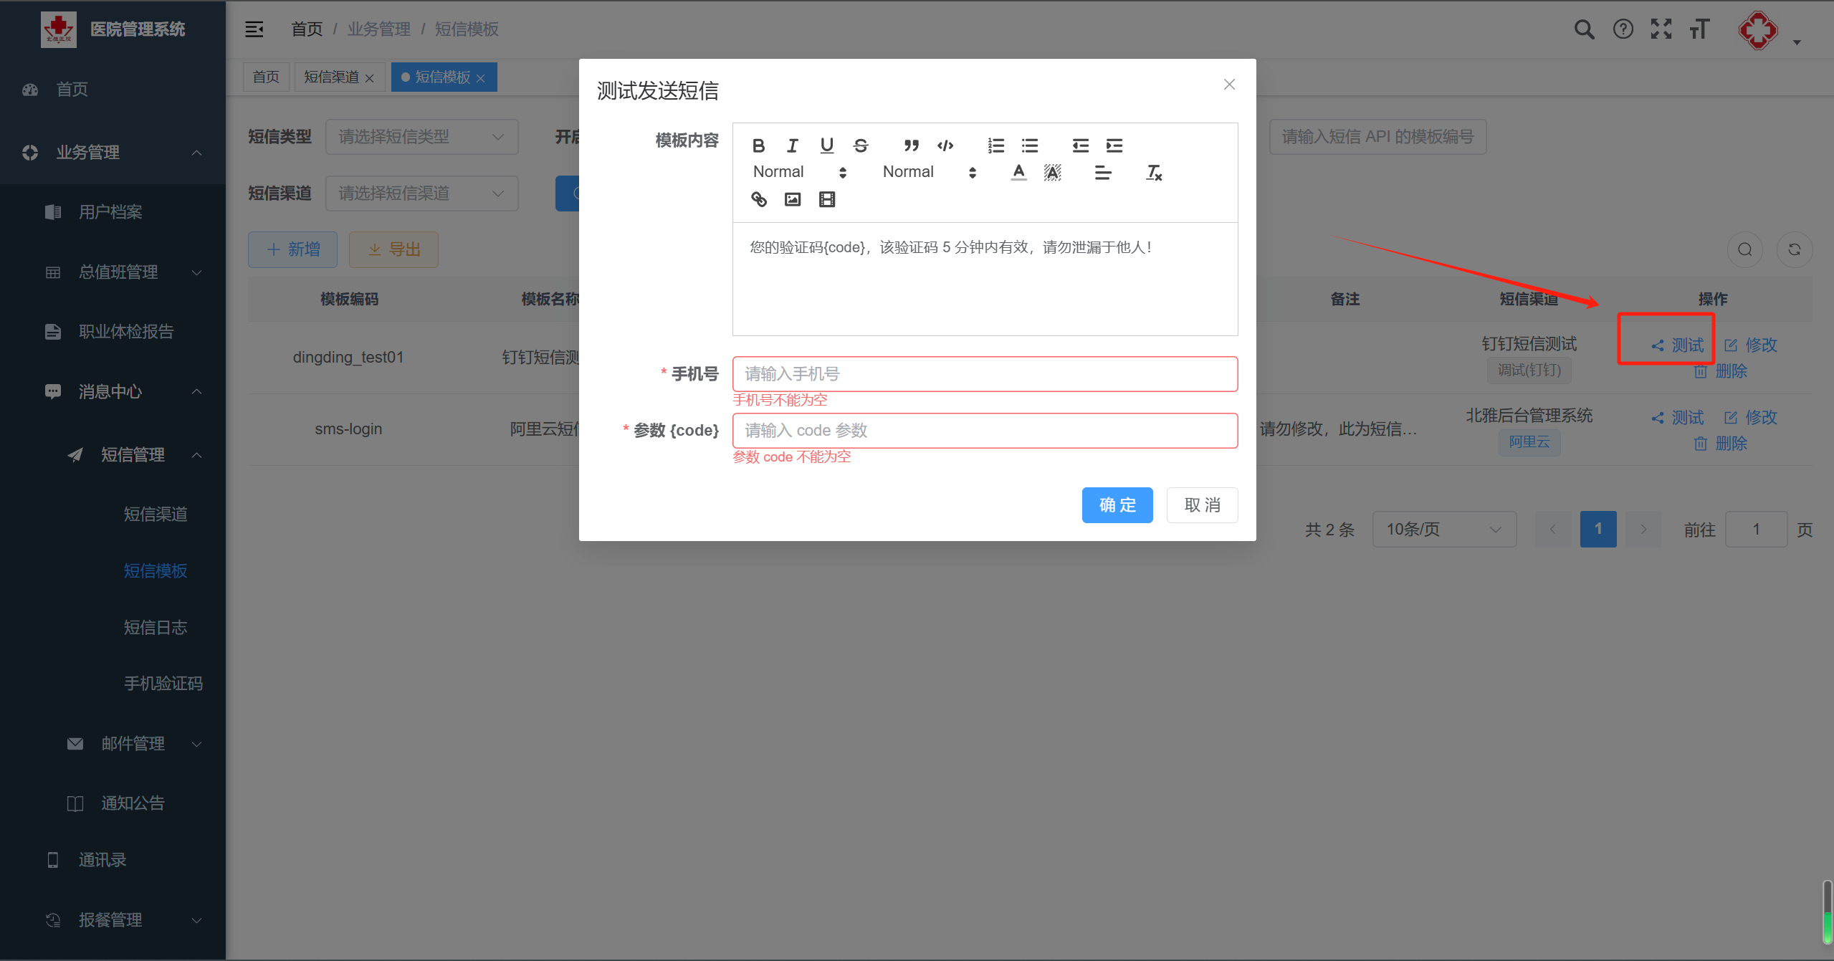Viewport: 1834px width, 961px height.
Task: Toggle bold formatting in the editor
Action: pyautogui.click(x=758, y=145)
